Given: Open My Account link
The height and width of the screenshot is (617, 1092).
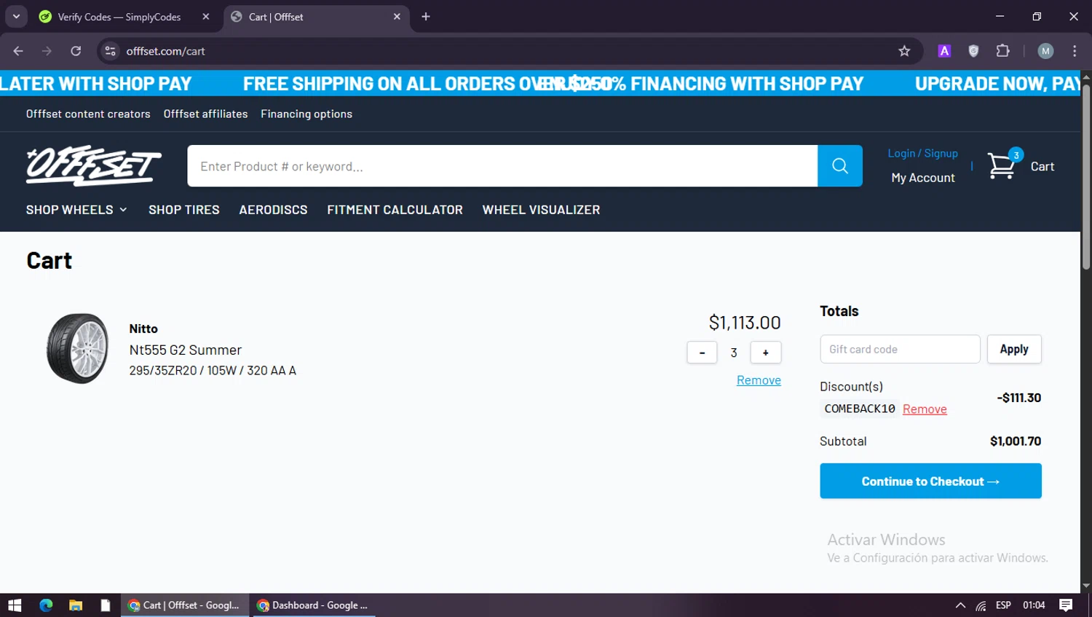Looking at the screenshot, I should click(922, 178).
